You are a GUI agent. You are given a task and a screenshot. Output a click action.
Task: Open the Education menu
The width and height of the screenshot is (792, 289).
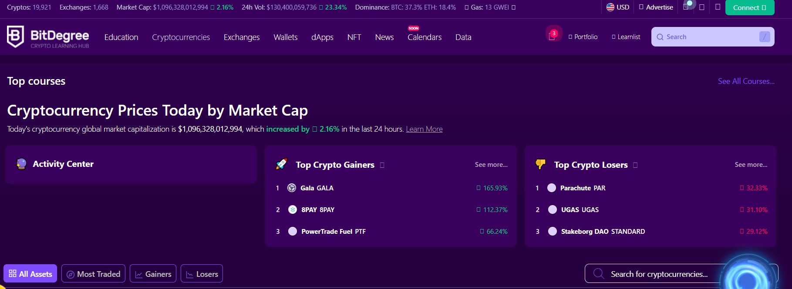[121, 37]
